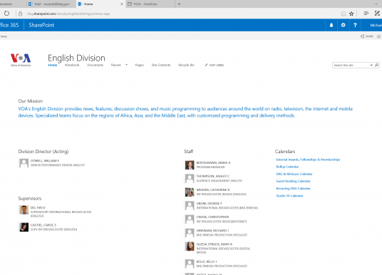
Task: Open Pages in site navigation
Action: (140, 65)
